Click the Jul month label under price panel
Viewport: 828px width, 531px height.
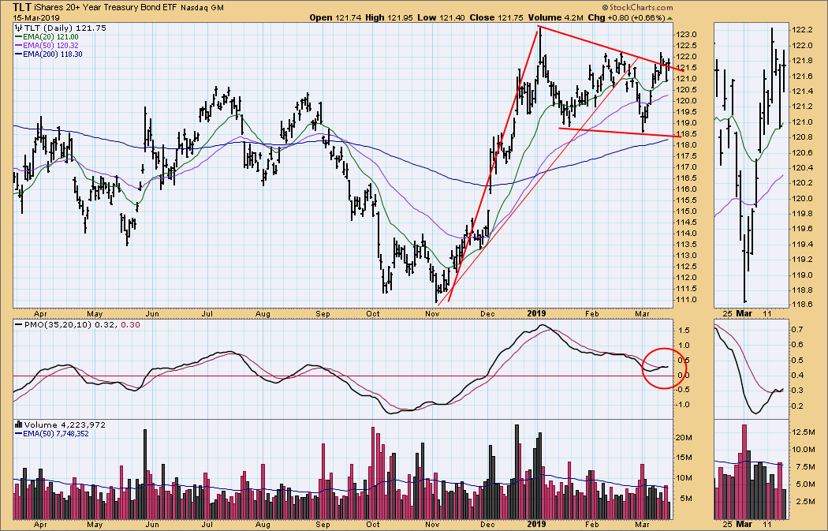coord(206,314)
